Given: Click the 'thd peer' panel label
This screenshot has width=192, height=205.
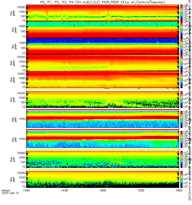Looking at the screenshot, I should [x=13, y=63].
